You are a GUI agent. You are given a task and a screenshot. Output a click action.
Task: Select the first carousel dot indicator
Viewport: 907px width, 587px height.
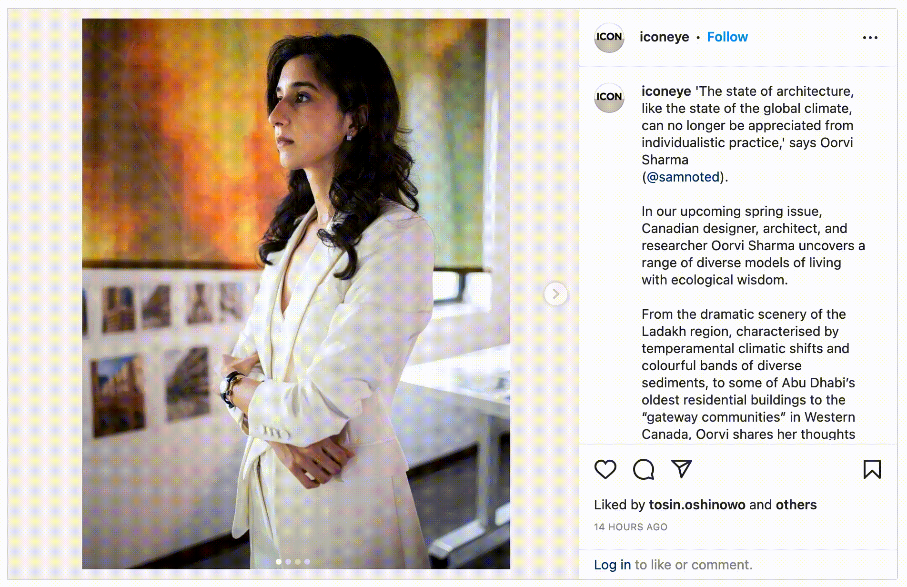(279, 561)
